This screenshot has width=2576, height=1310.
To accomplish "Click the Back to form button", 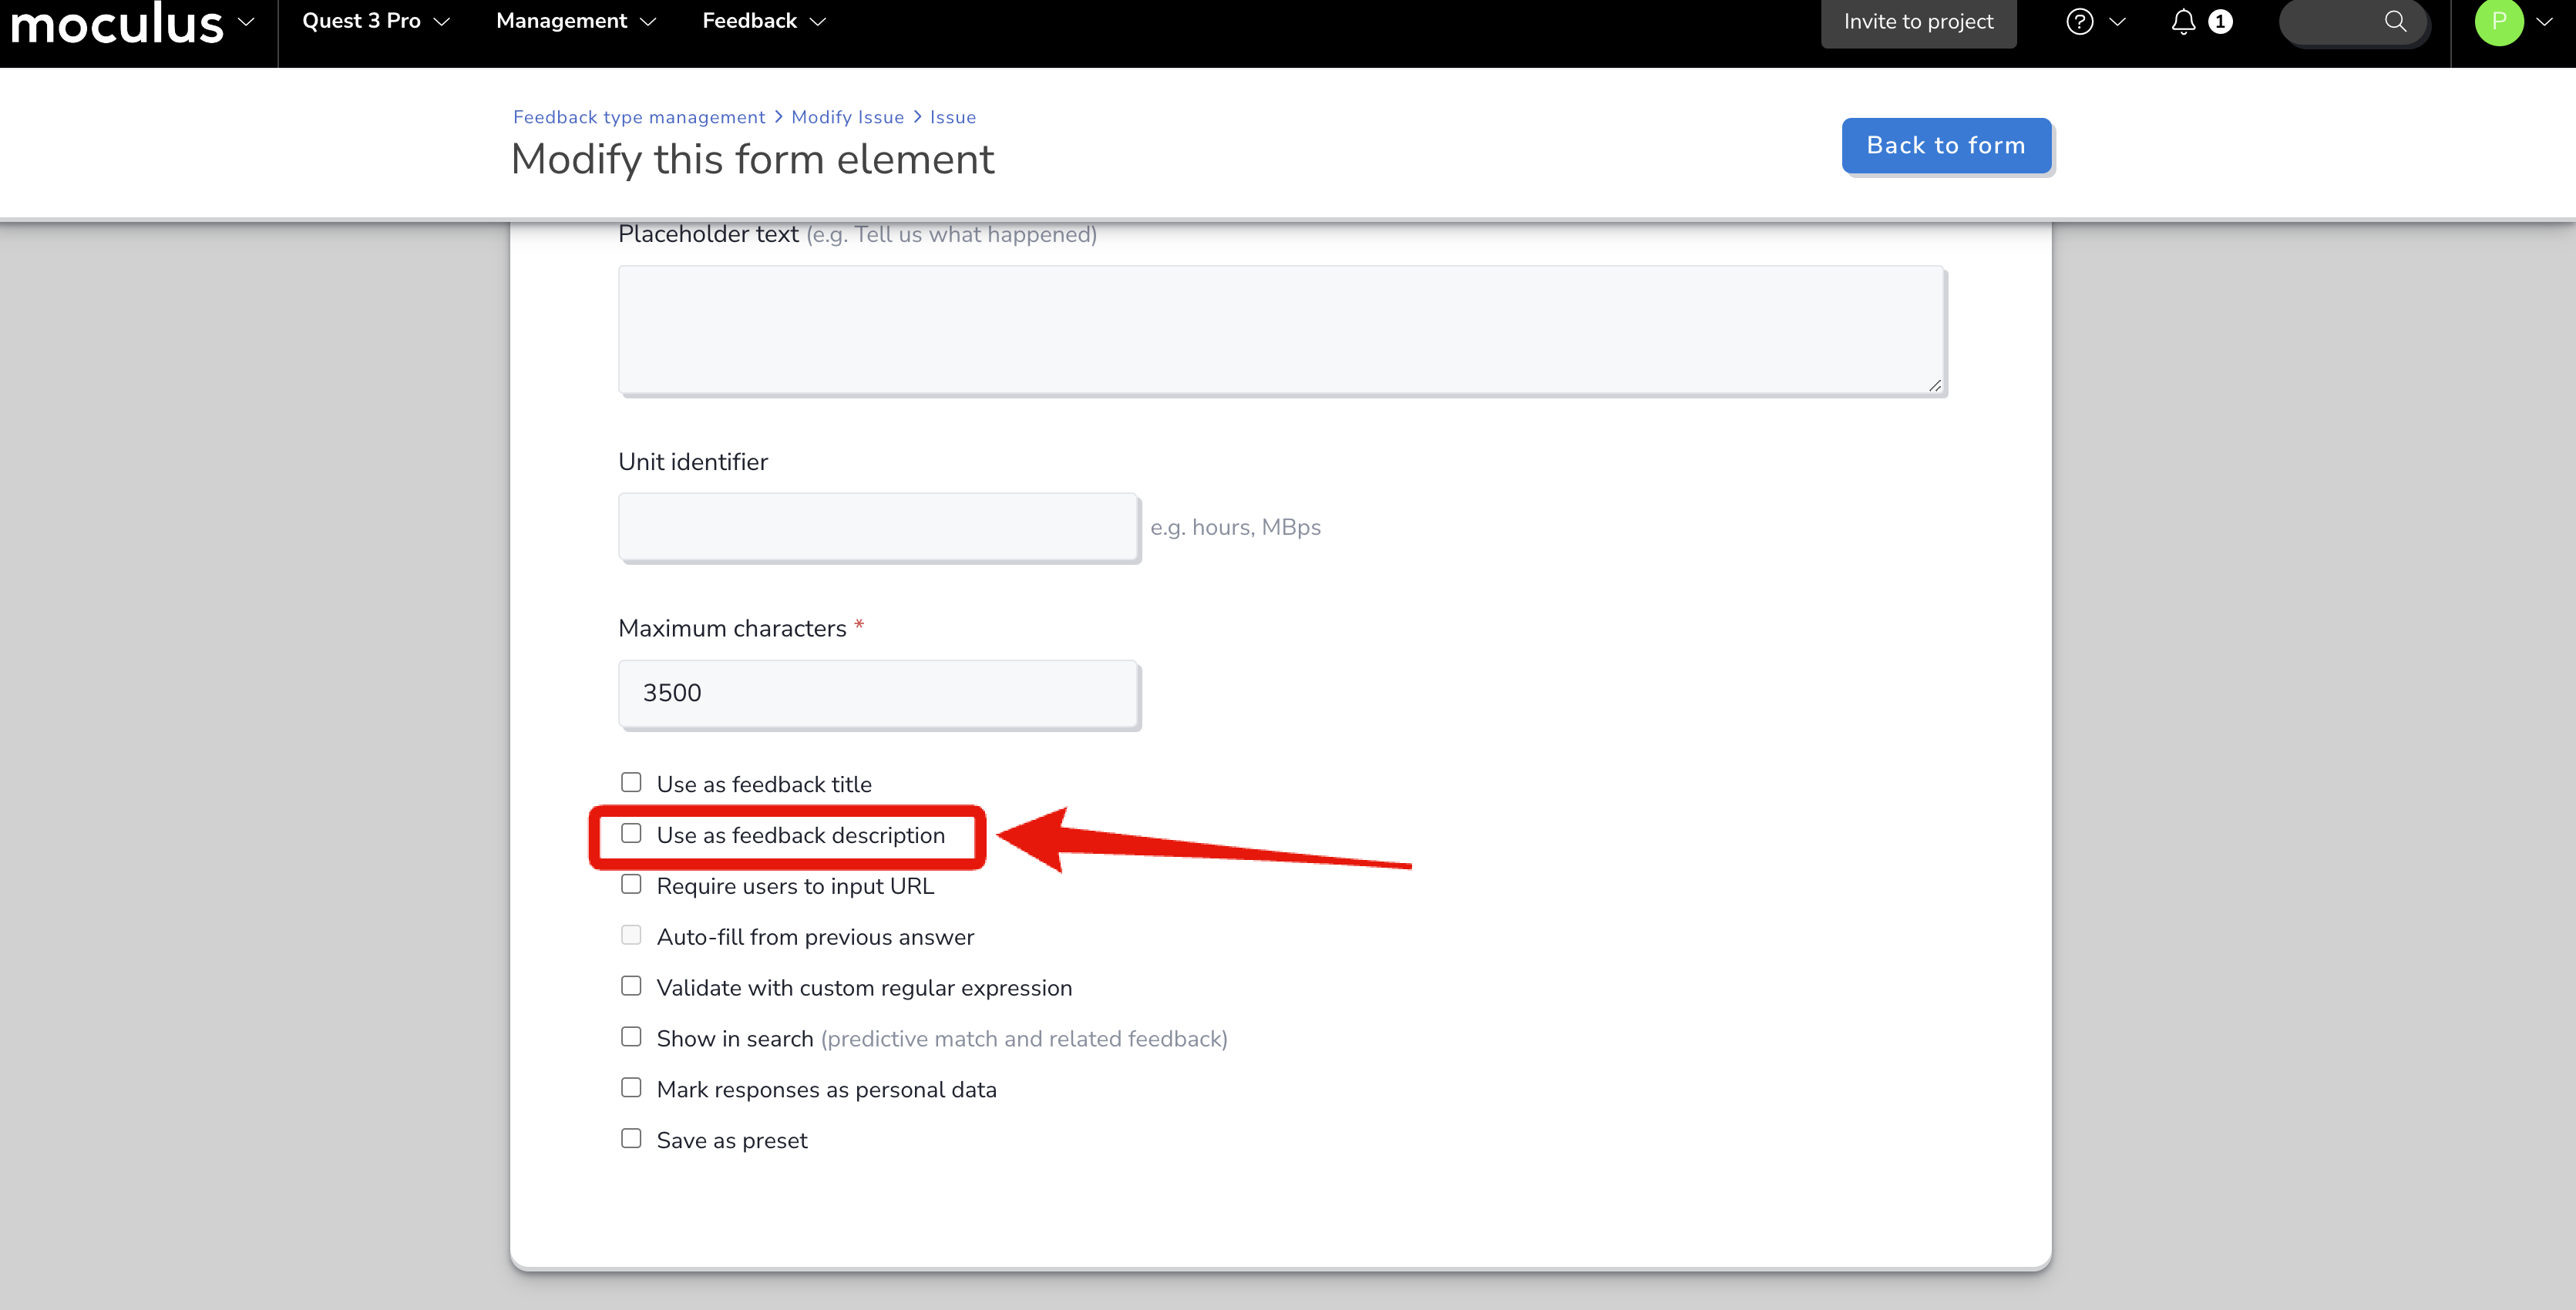I will click(1946, 146).
